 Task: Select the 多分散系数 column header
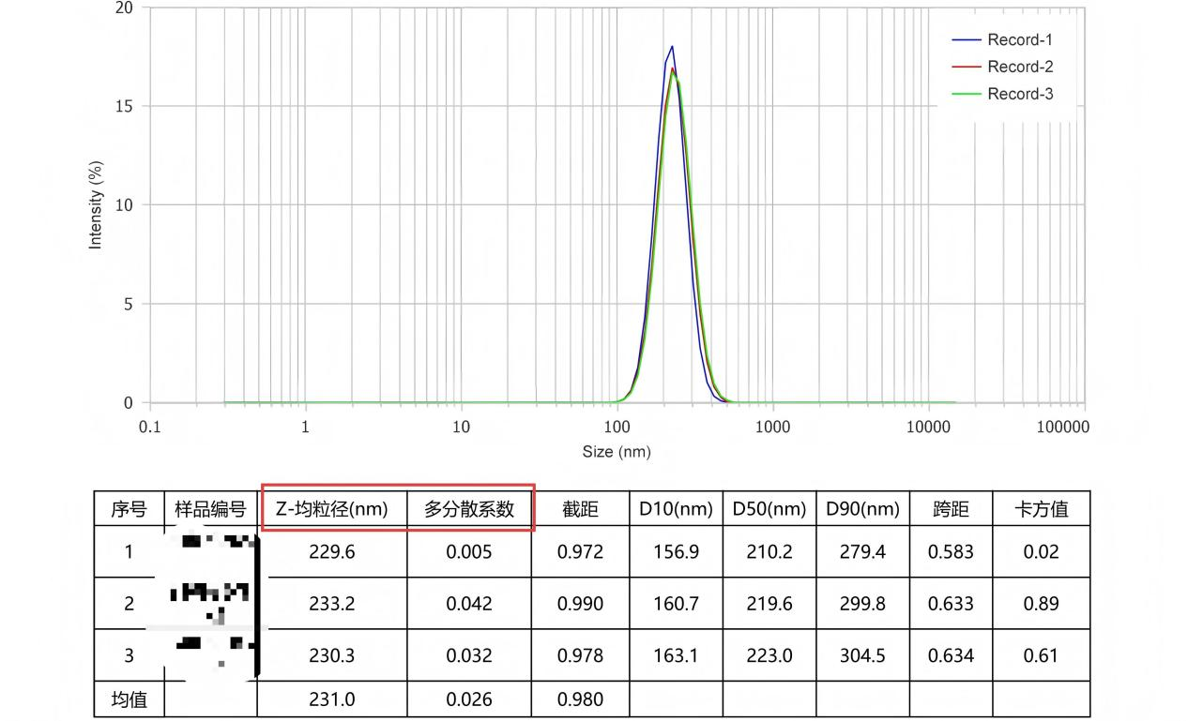click(x=469, y=509)
